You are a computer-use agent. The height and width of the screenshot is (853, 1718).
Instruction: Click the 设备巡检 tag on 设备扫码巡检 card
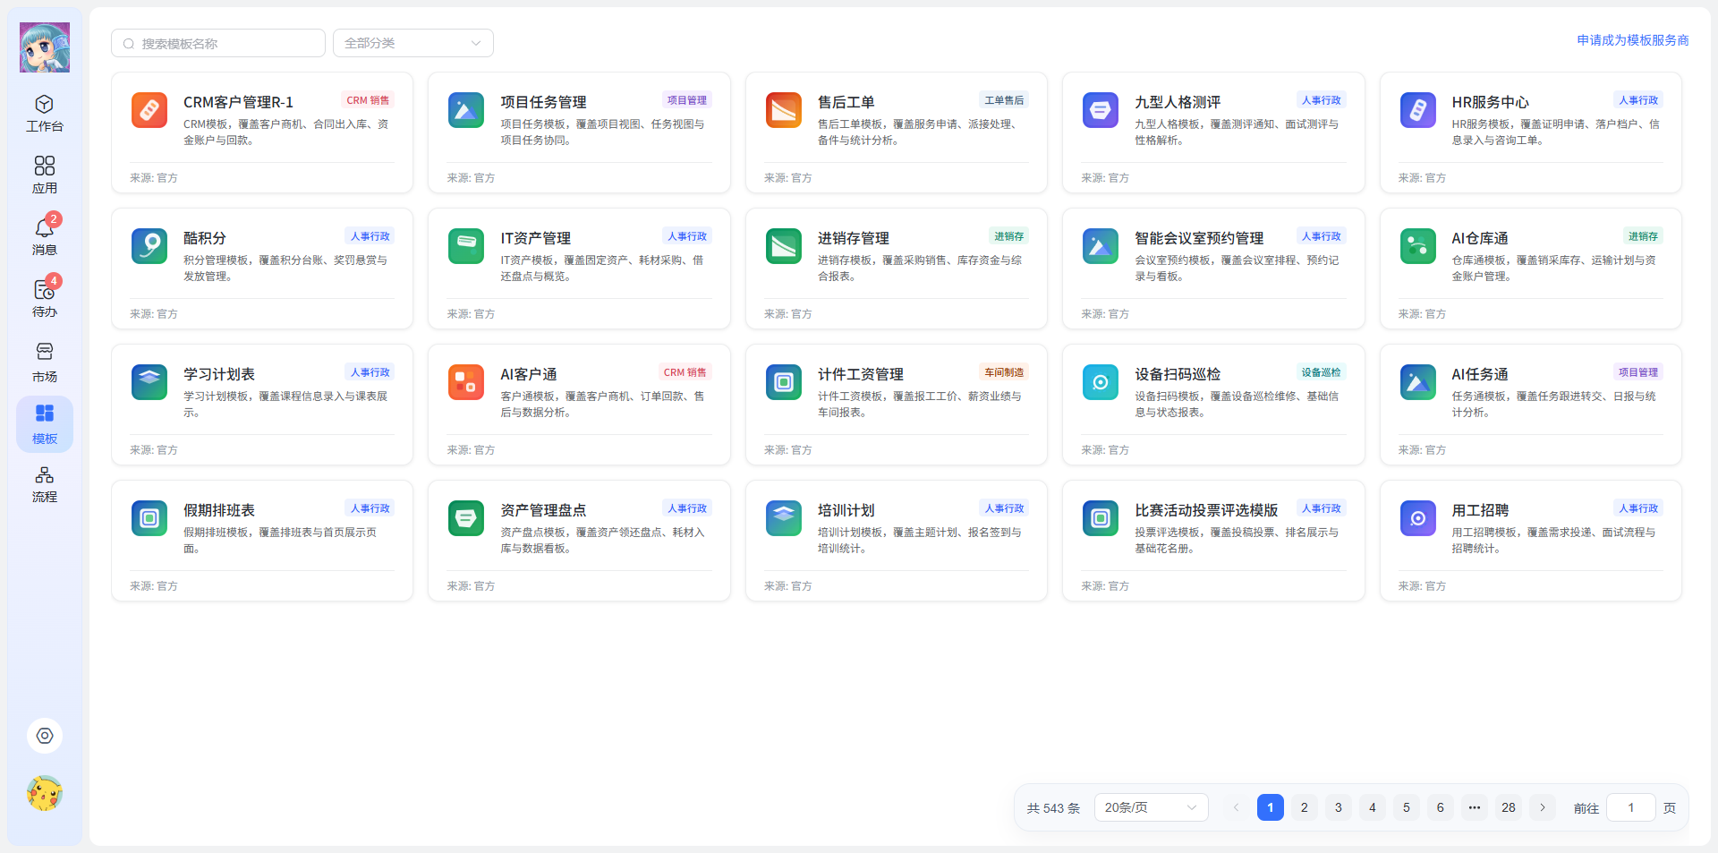point(1321,372)
